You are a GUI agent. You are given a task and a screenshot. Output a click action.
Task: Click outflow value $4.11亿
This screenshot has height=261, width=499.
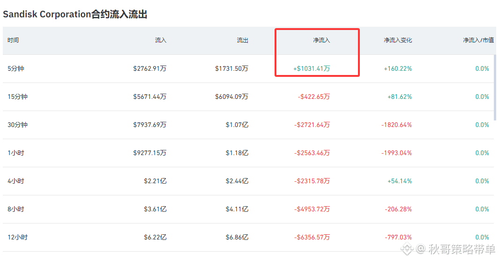237,209
